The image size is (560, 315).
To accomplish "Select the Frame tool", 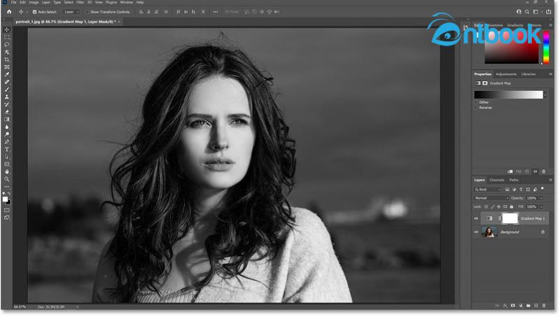I will 7,67.
